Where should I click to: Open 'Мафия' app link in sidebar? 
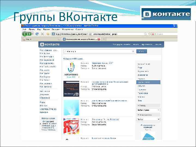(42, 102)
